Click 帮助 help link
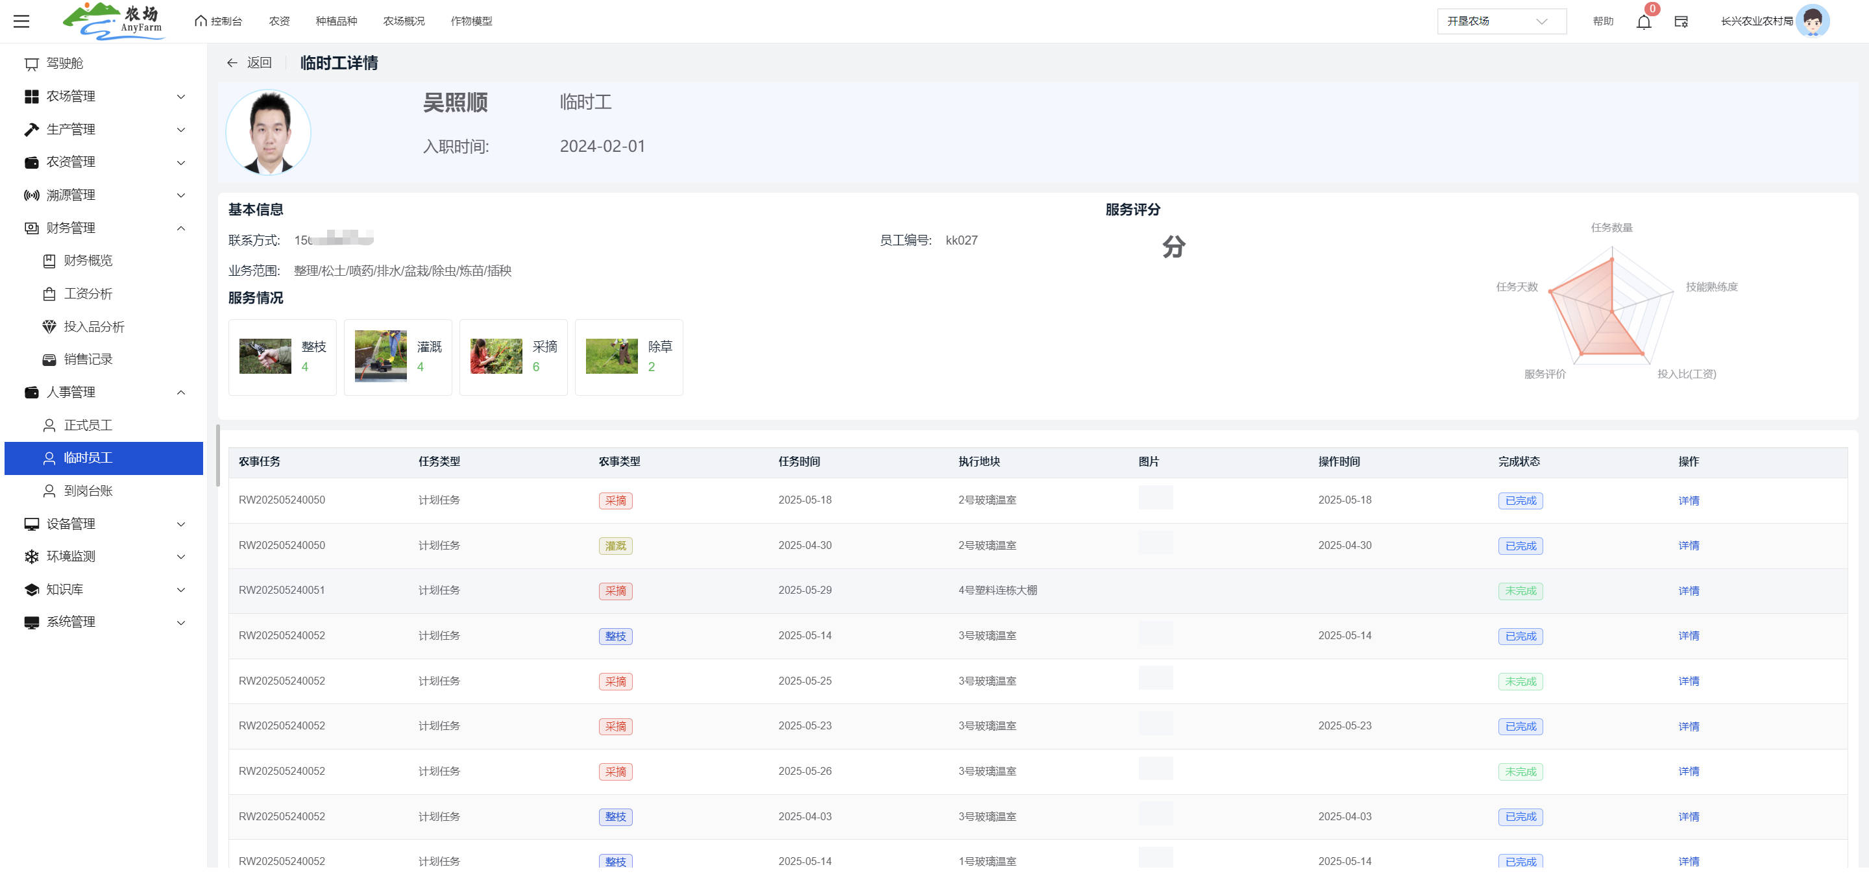 (x=1603, y=21)
